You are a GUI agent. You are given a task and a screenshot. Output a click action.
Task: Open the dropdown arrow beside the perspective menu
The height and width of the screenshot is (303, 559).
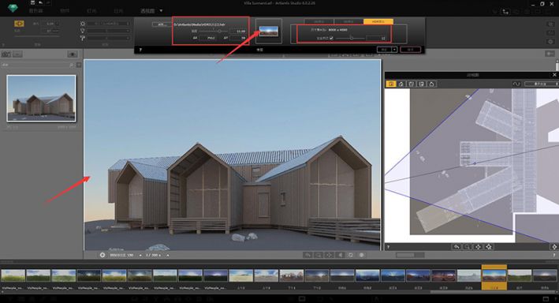[161, 11]
